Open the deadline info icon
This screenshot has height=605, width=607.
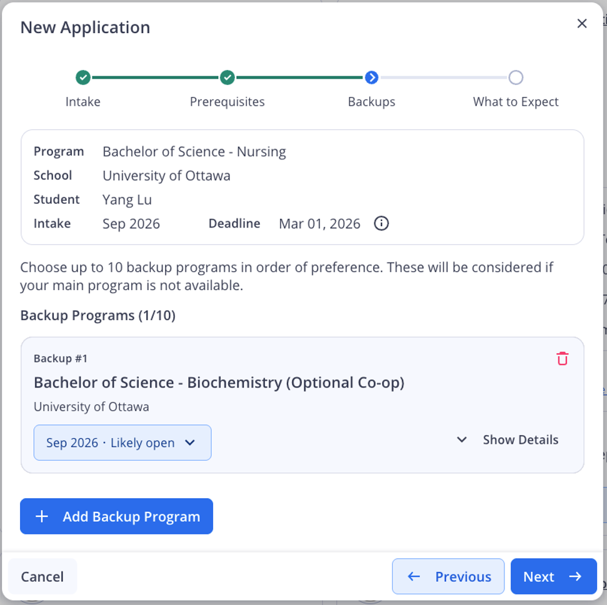coord(381,223)
